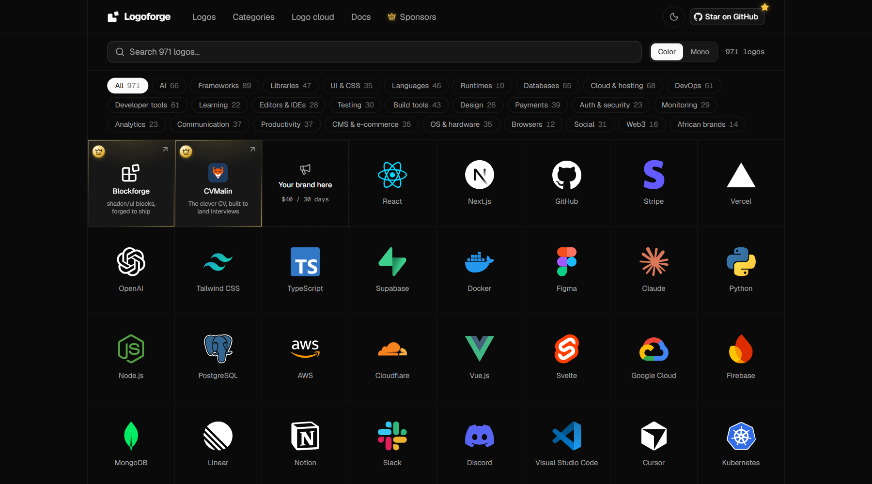Open the Firebase logo

click(741, 358)
